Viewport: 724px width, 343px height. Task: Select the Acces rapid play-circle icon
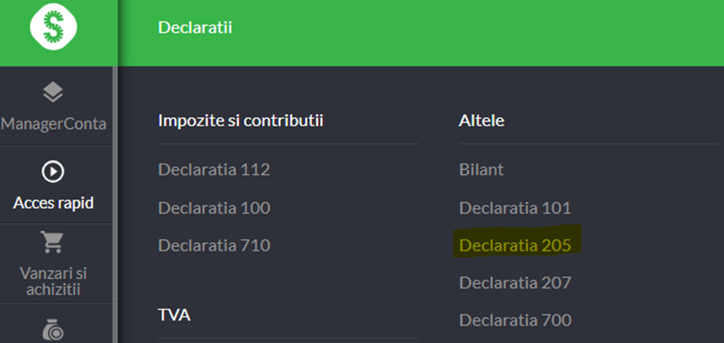(53, 171)
